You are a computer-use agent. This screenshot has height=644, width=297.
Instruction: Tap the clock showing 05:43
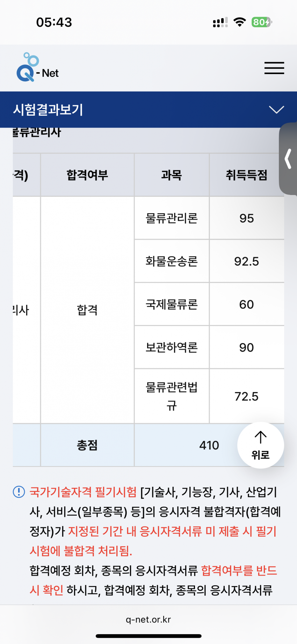[x=54, y=22]
